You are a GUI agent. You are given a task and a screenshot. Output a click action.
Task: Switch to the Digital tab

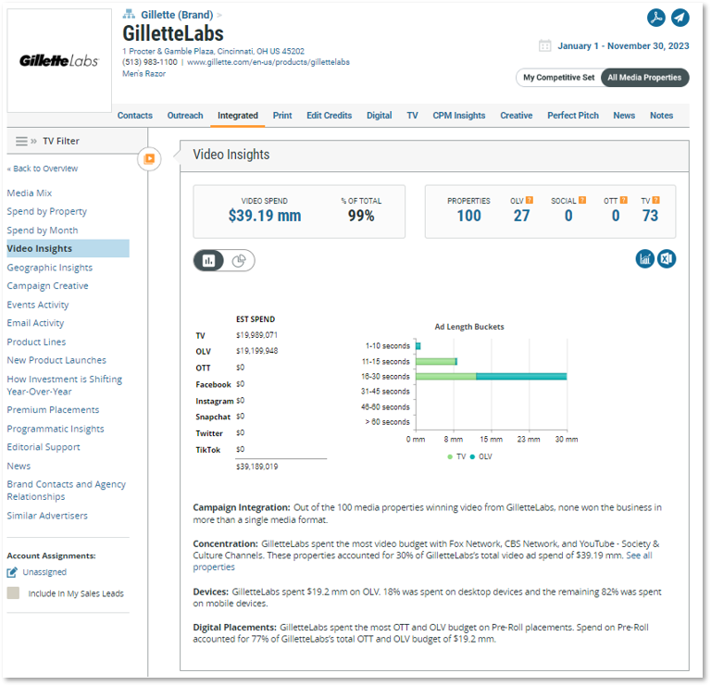tap(379, 116)
